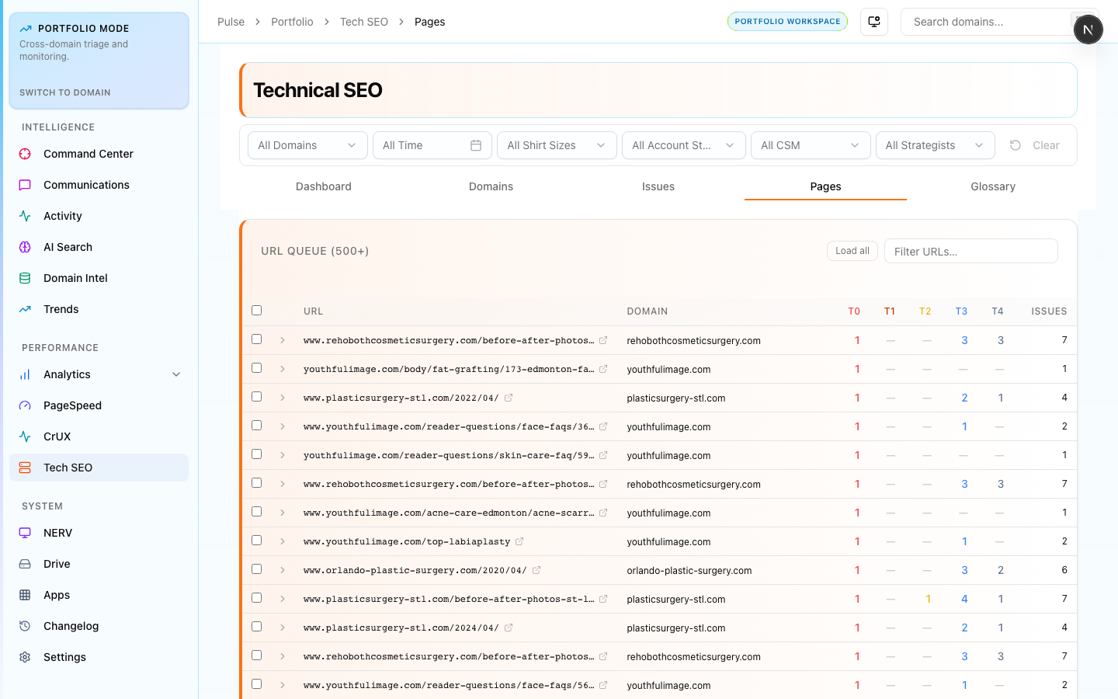Open Command Center from the sidebar
1118x699 pixels.
pyautogui.click(x=88, y=154)
